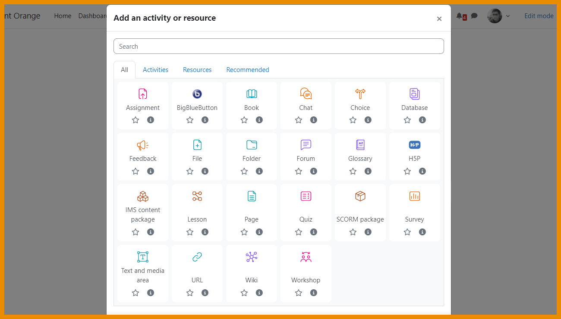Pick the Workshop activity icon
The image size is (561, 319).
pos(306,257)
